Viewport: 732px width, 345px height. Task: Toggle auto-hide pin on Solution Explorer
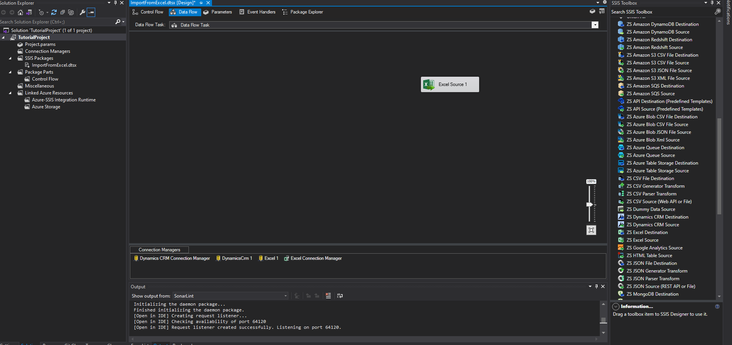click(x=115, y=3)
